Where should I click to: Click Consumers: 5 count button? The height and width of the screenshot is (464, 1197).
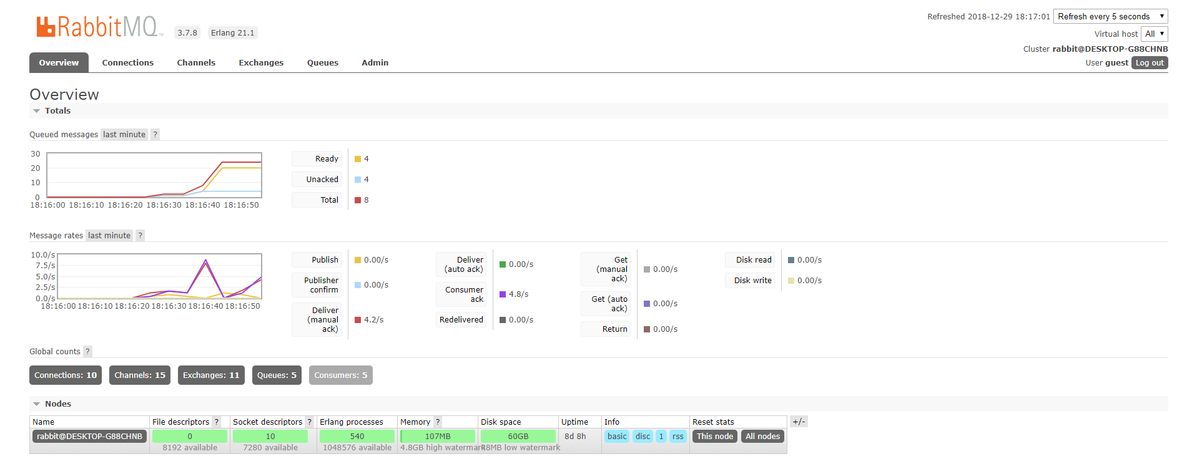pos(341,375)
